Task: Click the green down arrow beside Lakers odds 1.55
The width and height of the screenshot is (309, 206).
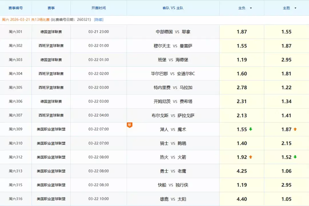Action: pyautogui.click(x=251, y=129)
